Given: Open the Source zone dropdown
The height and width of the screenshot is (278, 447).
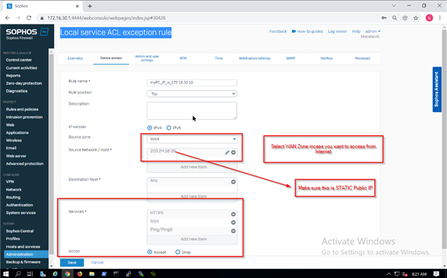Looking at the screenshot, I should coord(192,139).
